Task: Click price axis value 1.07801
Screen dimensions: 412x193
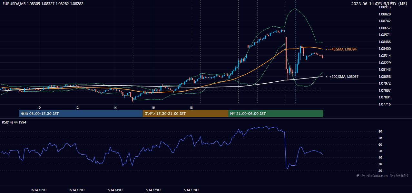Action: [x=385, y=97]
